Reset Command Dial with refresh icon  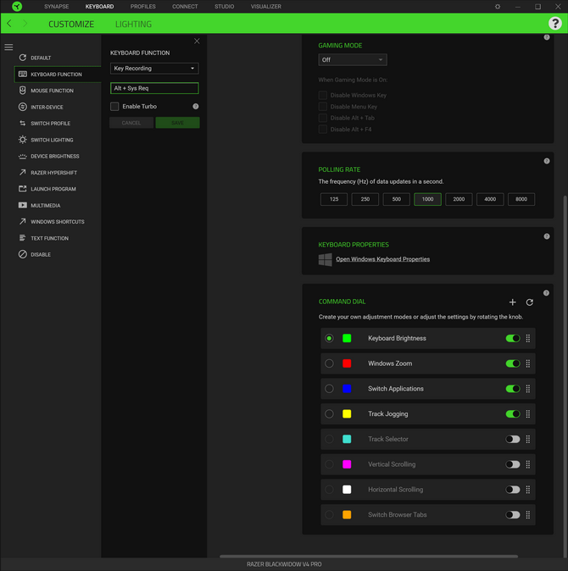pos(529,302)
